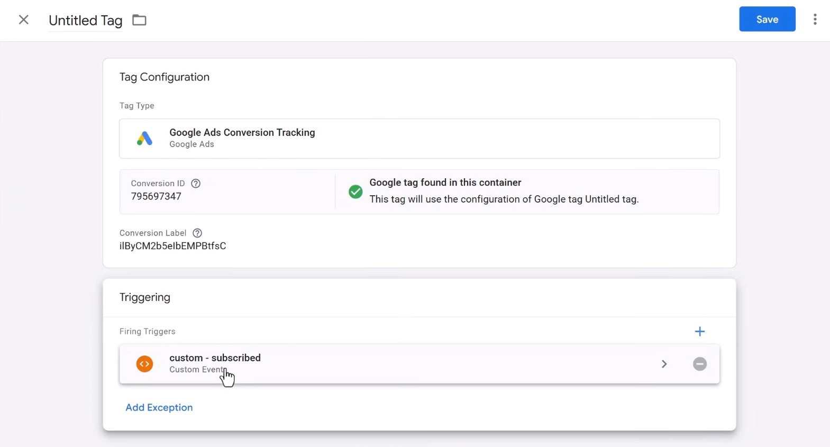Open the three-dot more options menu

pyautogui.click(x=815, y=20)
